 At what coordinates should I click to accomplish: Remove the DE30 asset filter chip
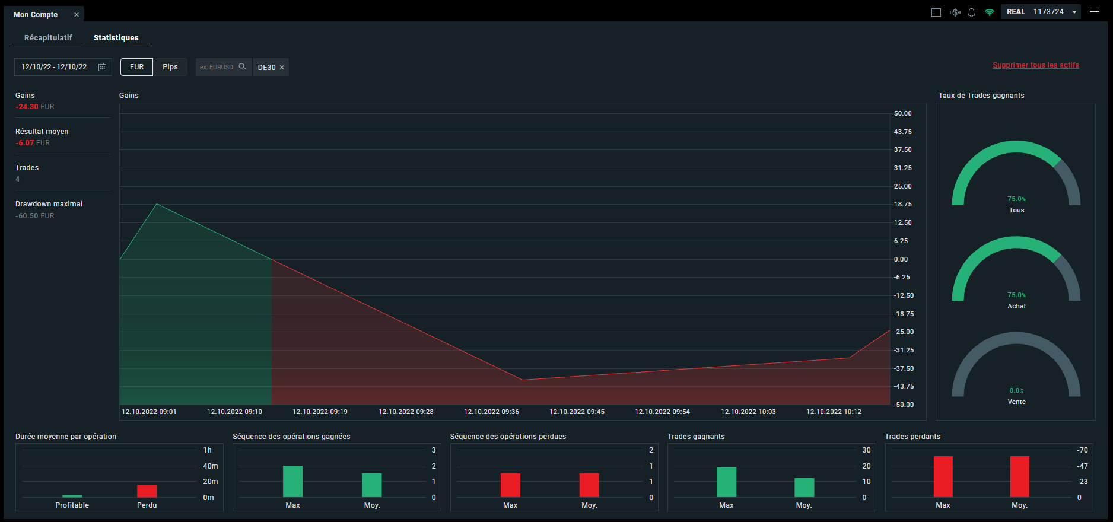282,68
